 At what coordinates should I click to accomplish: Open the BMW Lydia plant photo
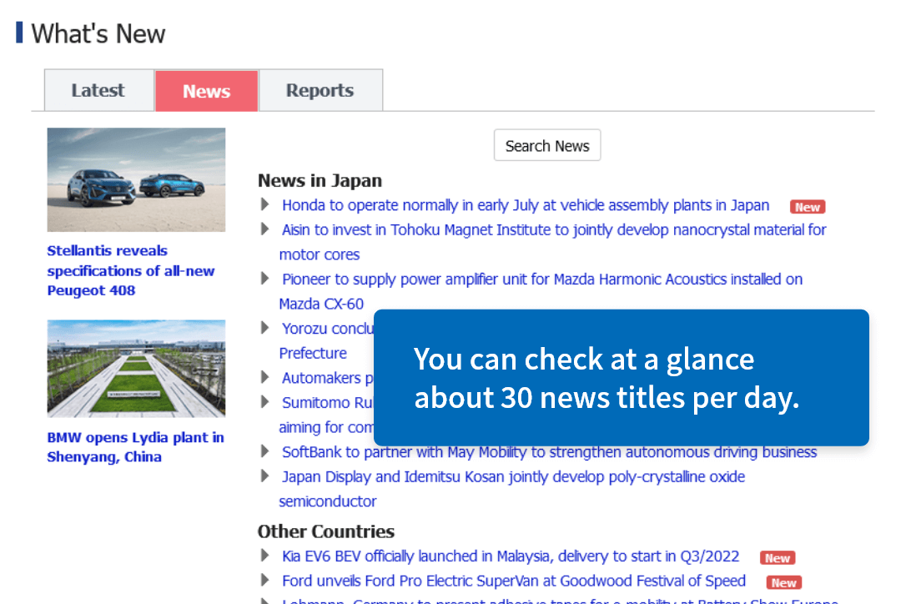[136, 369]
